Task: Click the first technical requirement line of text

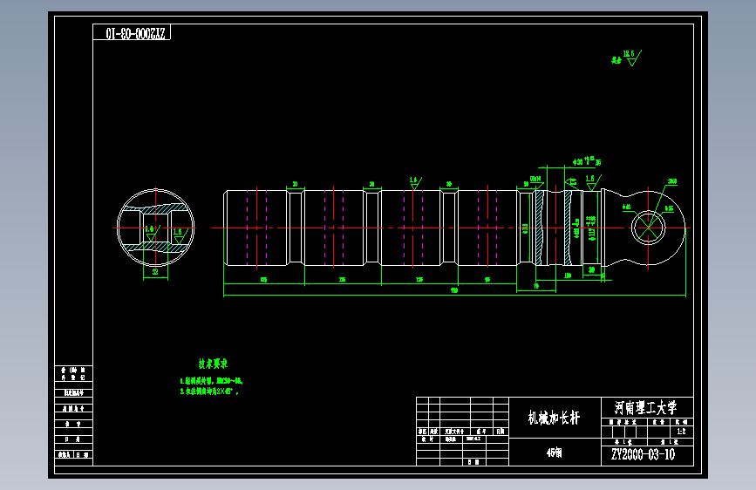Action: click(211, 381)
